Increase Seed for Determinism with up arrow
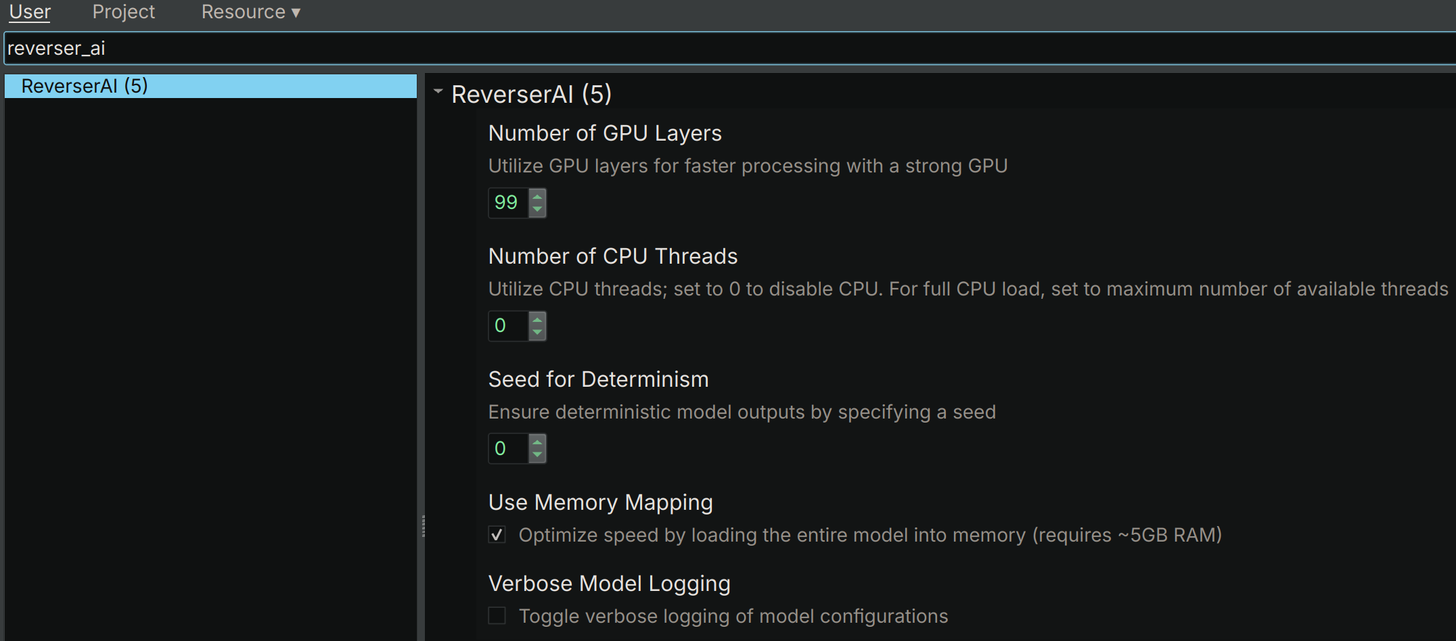1456x641 pixels. pos(537,443)
